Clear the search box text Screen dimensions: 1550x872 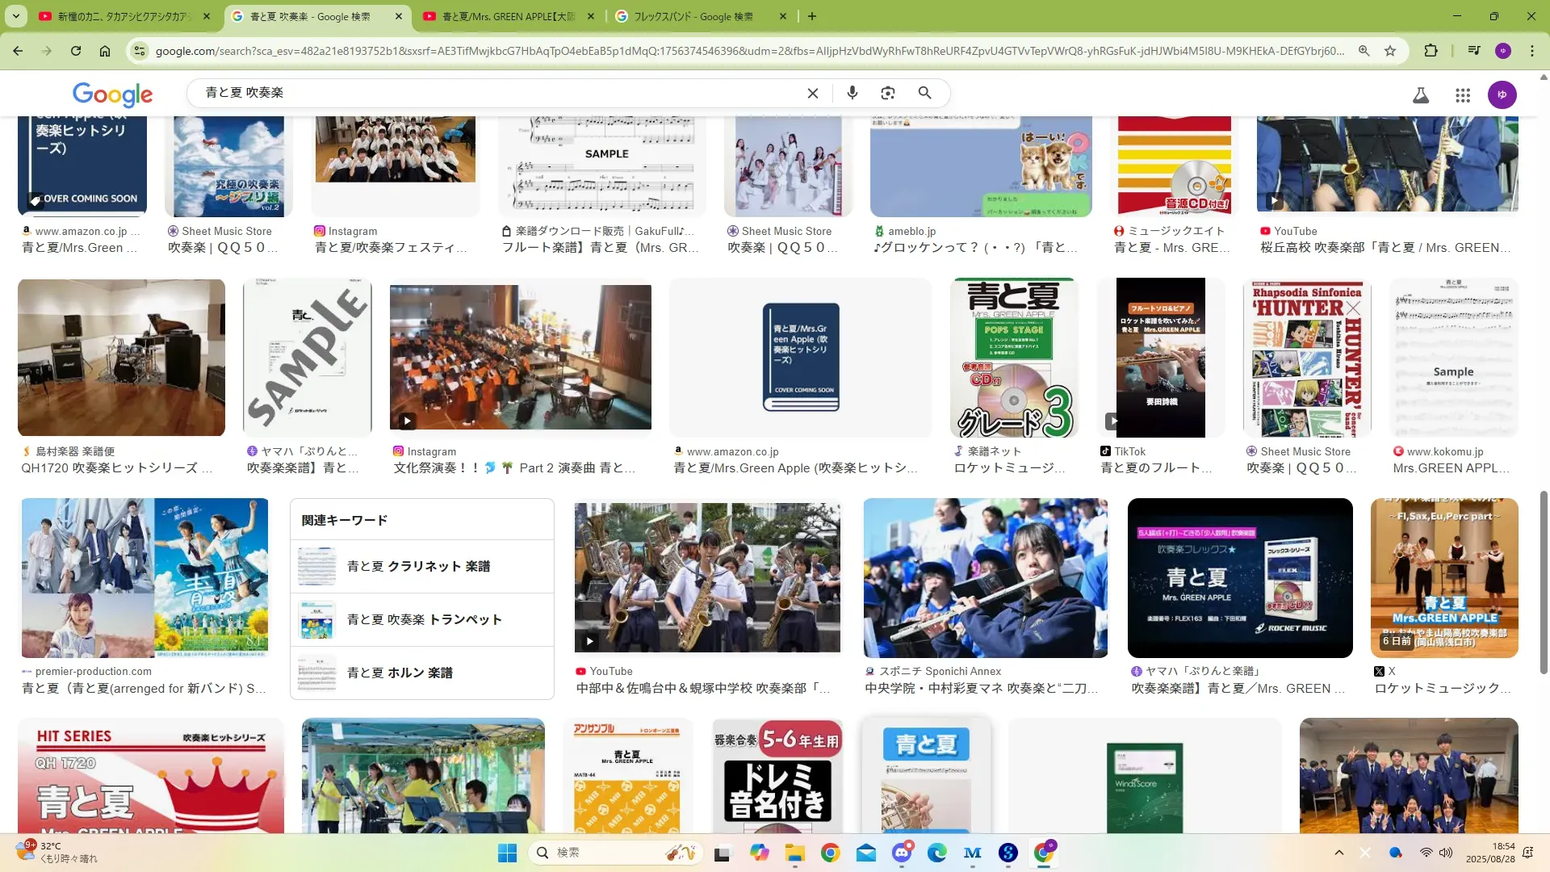pos(813,93)
